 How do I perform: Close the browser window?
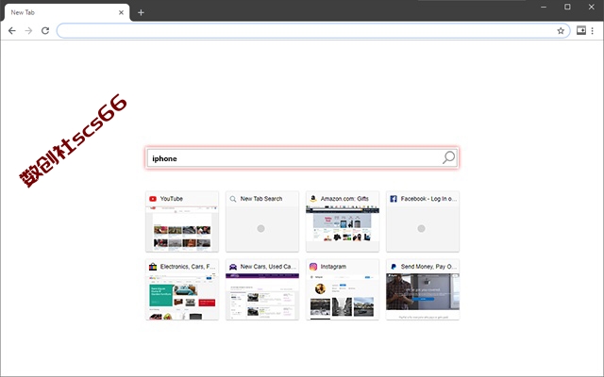coord(592,7)
